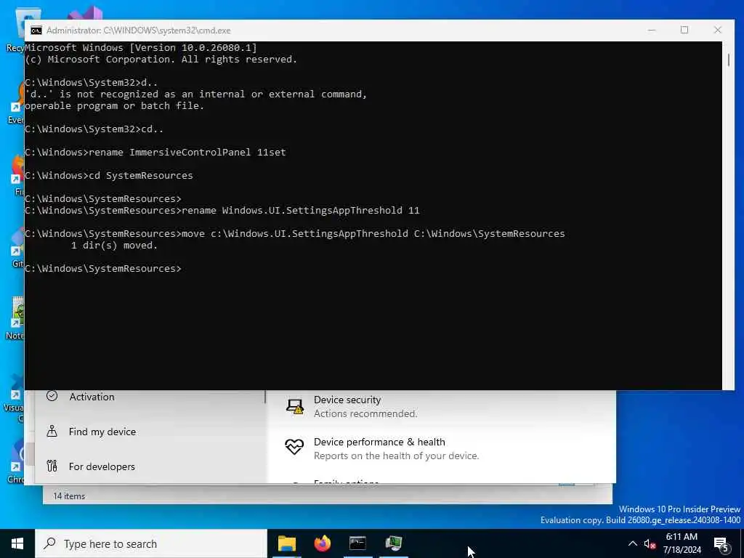Click the 'operable program or batch file.' line
The image size is (744, 558).
point(114,106)
